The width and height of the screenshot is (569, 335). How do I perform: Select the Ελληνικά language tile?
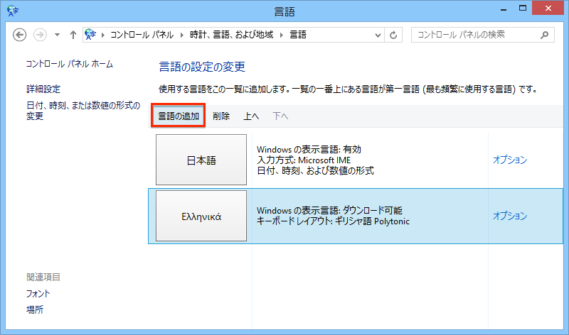click(x=201, y=216)
